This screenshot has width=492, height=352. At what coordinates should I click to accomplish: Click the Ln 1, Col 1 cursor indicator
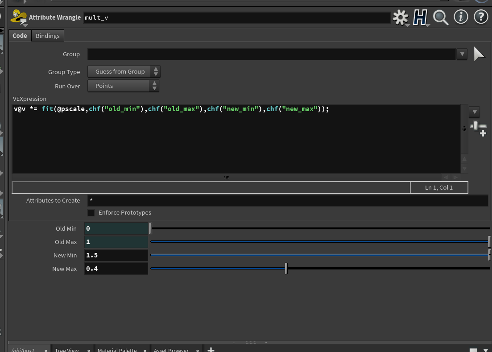click(439, 187)
